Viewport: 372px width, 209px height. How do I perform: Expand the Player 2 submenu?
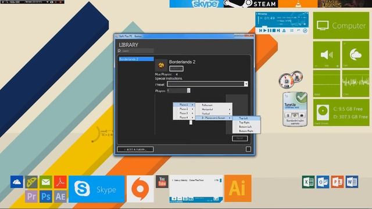coord(184,109)
